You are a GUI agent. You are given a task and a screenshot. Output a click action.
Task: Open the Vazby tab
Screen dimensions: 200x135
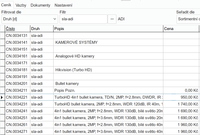(21, 5)
